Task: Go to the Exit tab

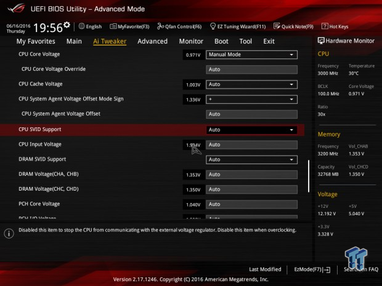Action: 269,41
